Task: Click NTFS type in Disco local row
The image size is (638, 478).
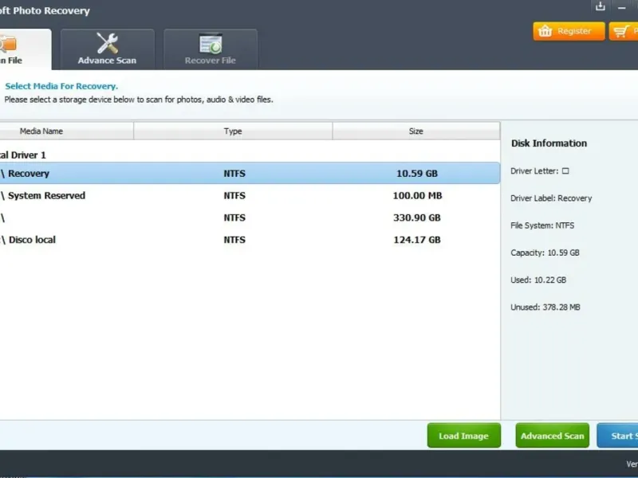Action: tap(234, 240)
